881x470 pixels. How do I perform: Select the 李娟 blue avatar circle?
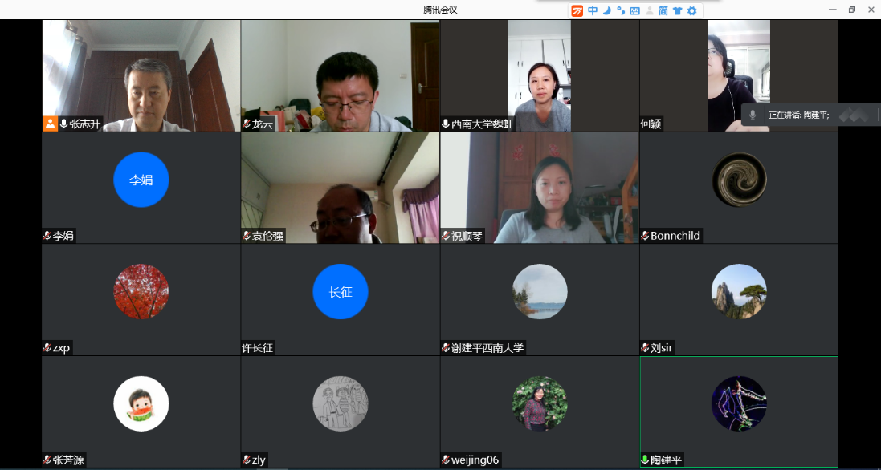(141, 180)
